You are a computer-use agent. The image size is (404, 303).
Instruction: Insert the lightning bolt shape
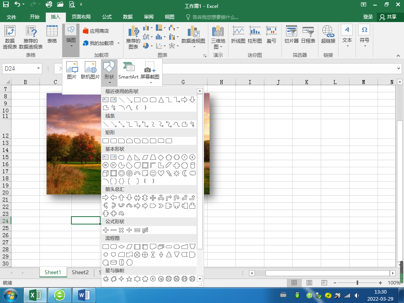[x=169, y=173]
